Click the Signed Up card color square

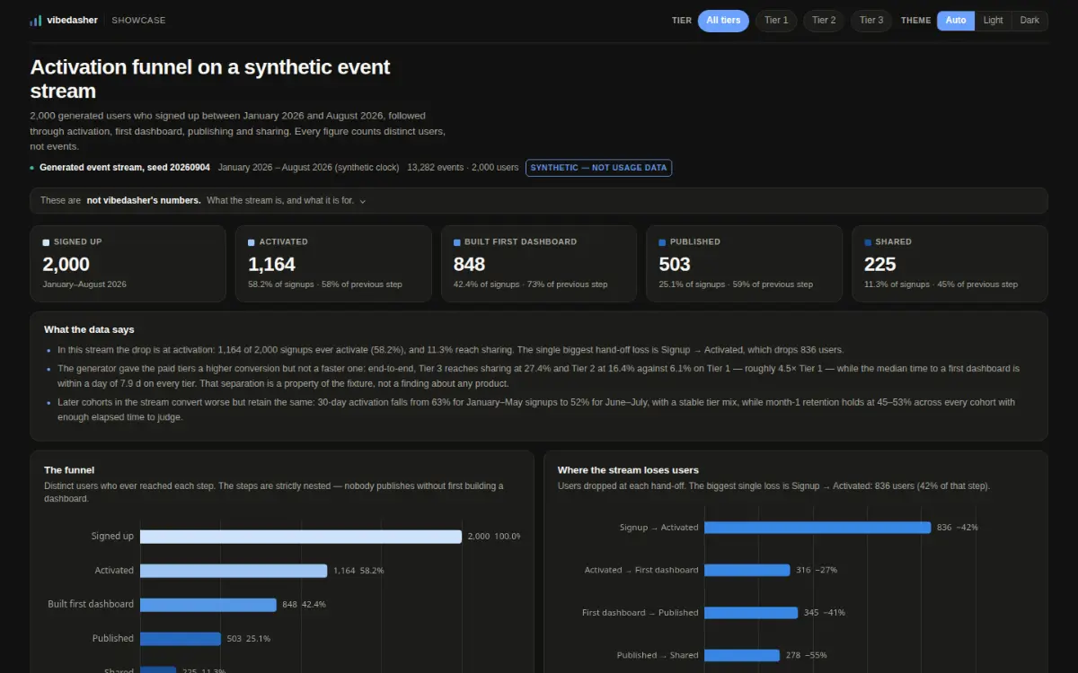(x=46, y=242)
